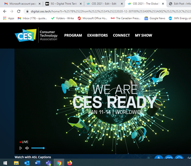Click the Chrome taskbar icon
This screenshot has width=191, height=166.
(x=59, y=163)
